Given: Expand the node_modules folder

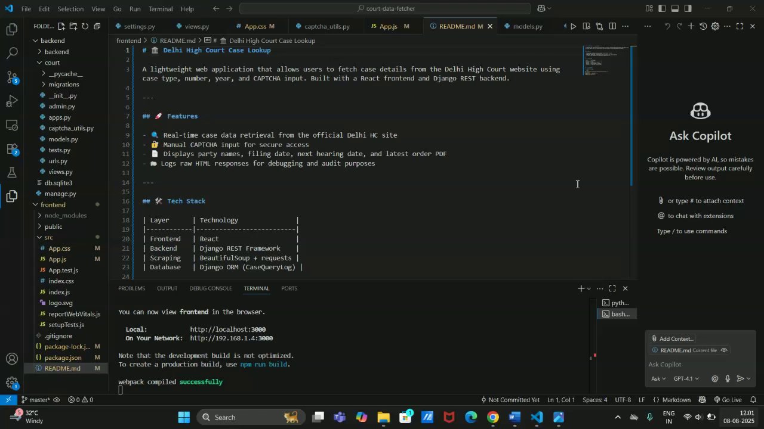Looking at the screenshot, I should click(66, 215).
